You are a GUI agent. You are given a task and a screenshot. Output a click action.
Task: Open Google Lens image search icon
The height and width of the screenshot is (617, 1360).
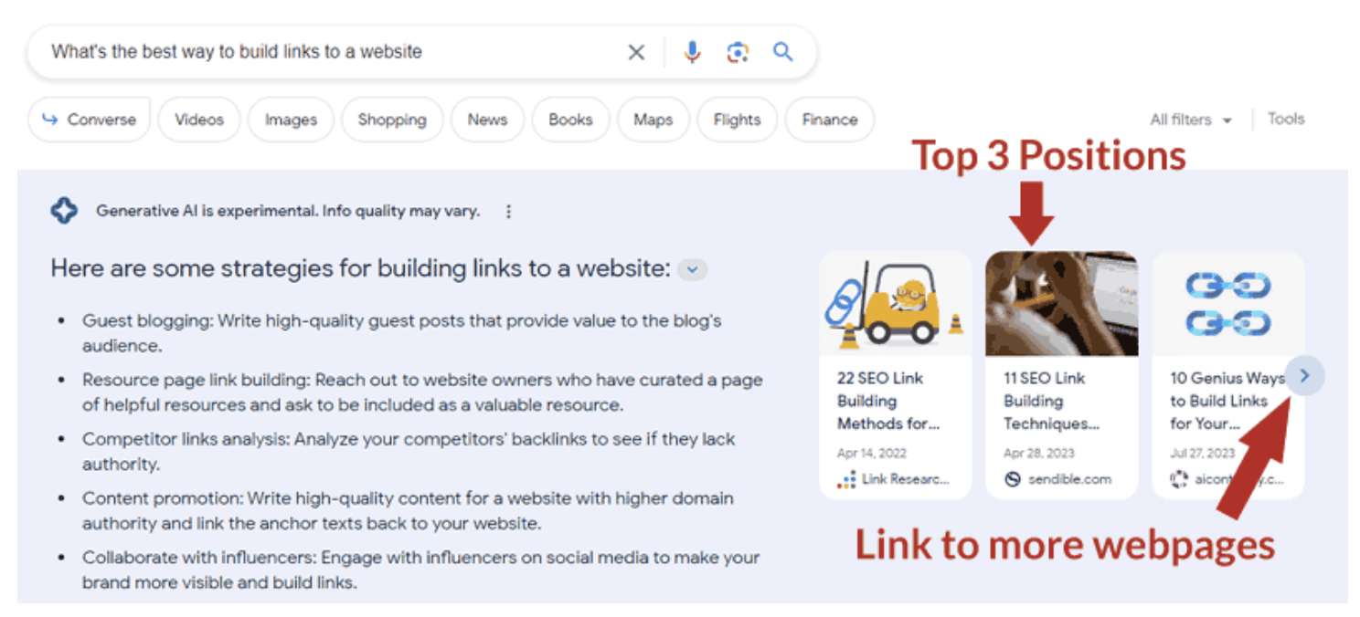coord(738,52)
